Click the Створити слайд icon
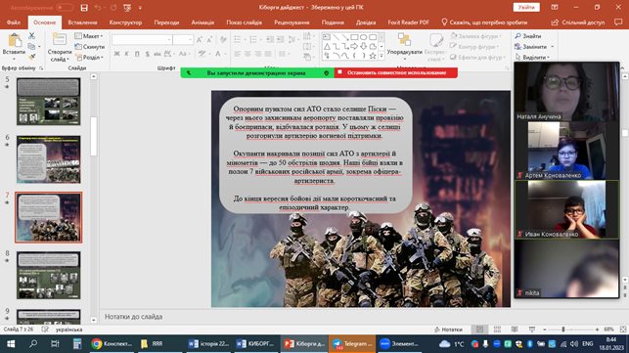This screenshot has height=353, width=629. (59, 40)
